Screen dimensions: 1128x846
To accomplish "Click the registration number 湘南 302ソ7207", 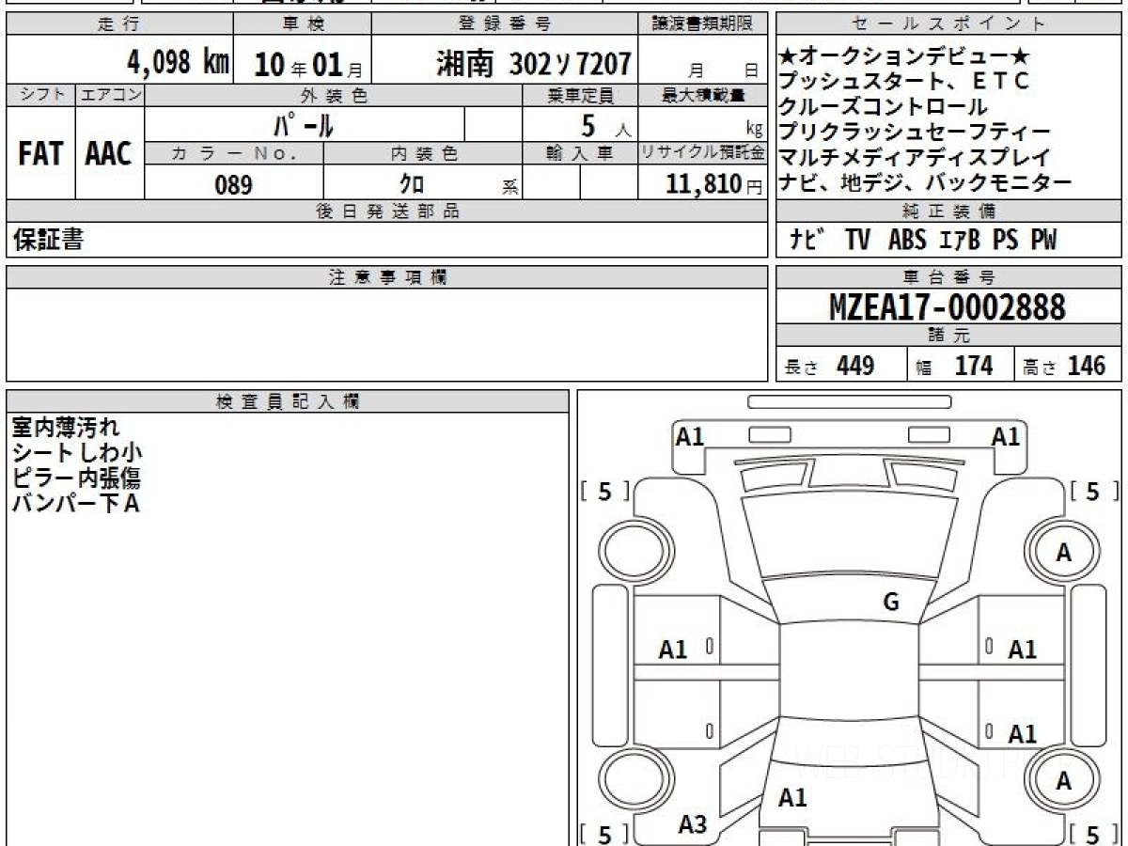I will pos(533,63).
